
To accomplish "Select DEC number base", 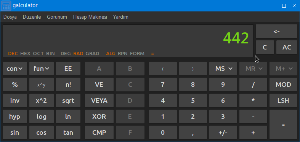I will [x=13, y=54].
